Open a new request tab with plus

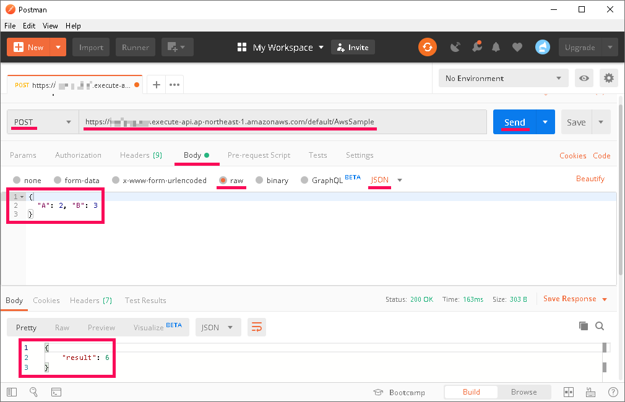point(157,85)
